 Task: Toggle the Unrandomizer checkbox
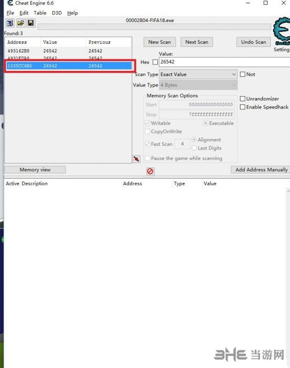[x=242, y=99]
